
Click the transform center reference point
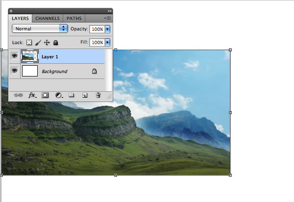[x=116, y=113]
